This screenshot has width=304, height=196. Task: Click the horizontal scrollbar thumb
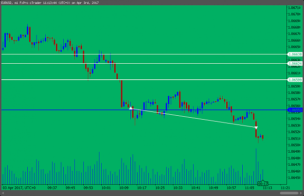click(x=289, y=193)
